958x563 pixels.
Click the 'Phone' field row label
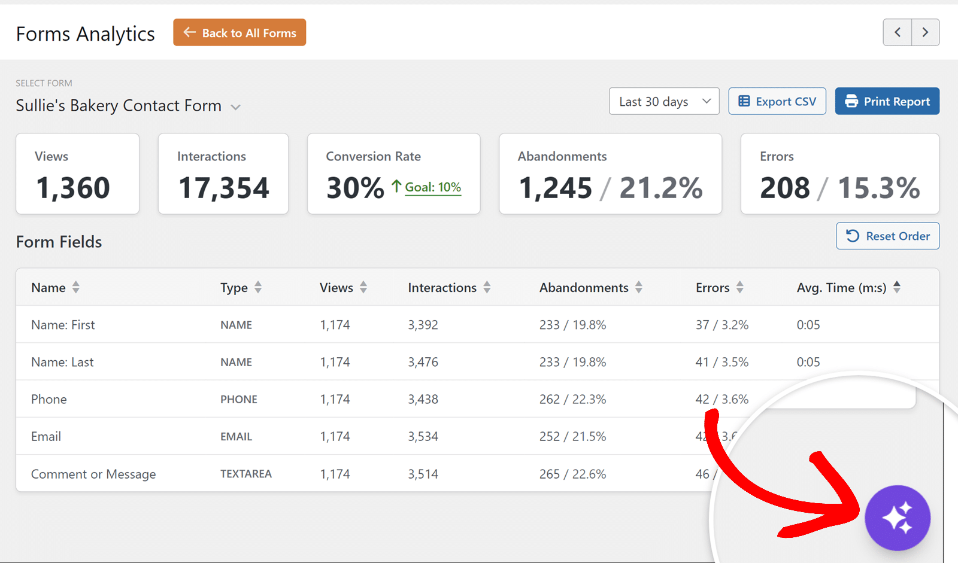[49, 399]
